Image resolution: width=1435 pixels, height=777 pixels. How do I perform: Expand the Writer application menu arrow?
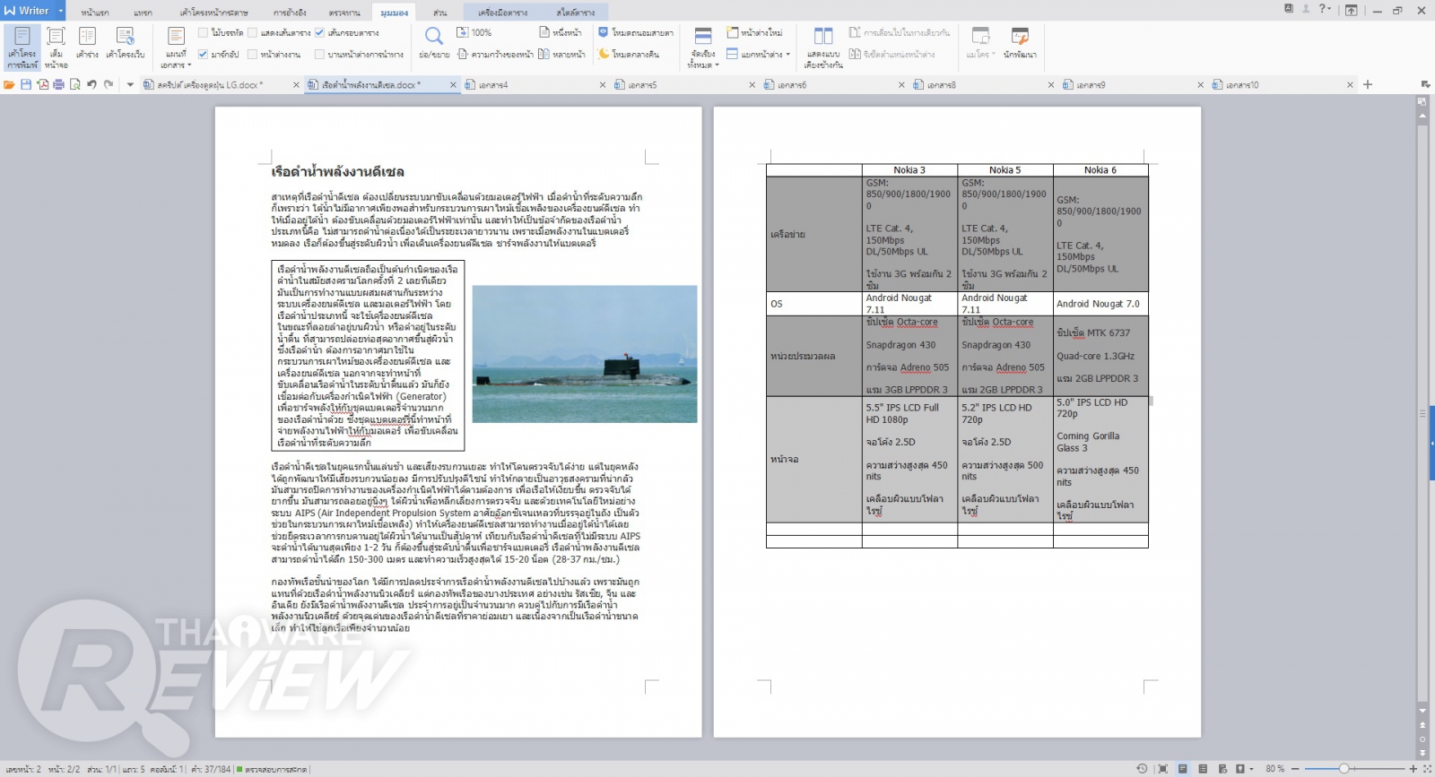coord(61,11)
